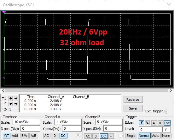
Task: Click Channel B Y pos. field
Action: click(113, 128)
